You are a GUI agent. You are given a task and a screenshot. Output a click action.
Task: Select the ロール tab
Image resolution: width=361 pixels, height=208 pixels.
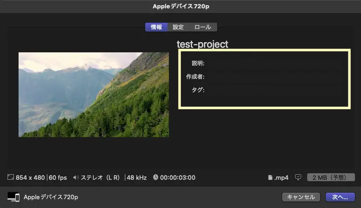[x=203, y=27]
